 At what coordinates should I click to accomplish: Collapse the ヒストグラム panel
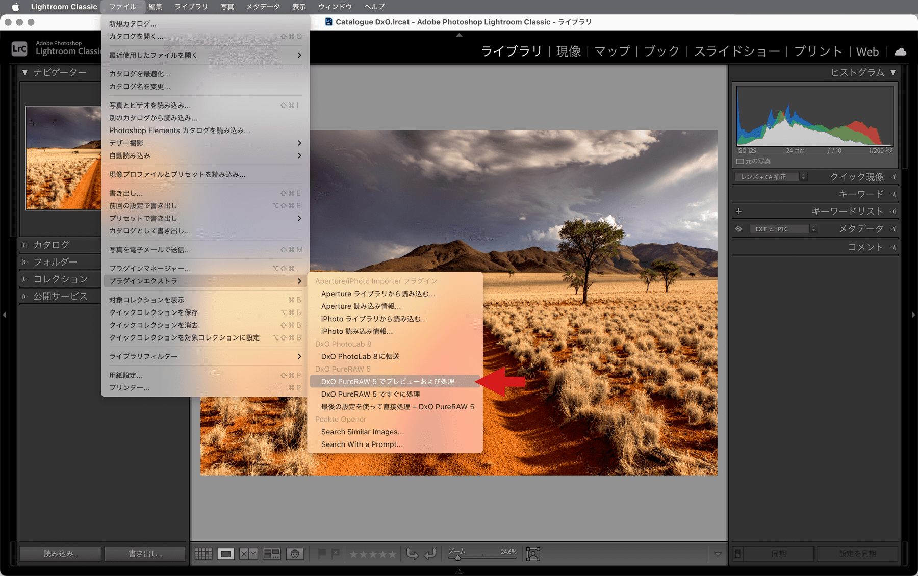pos(893,73)
